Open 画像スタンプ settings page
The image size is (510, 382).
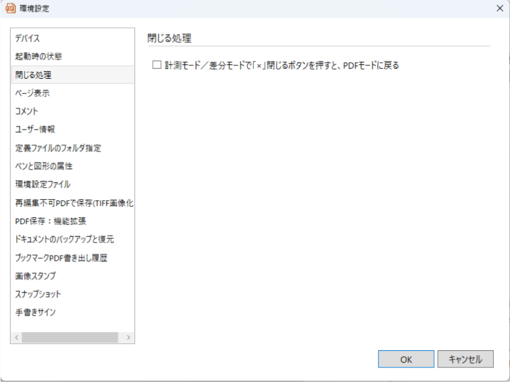point(36,276)
